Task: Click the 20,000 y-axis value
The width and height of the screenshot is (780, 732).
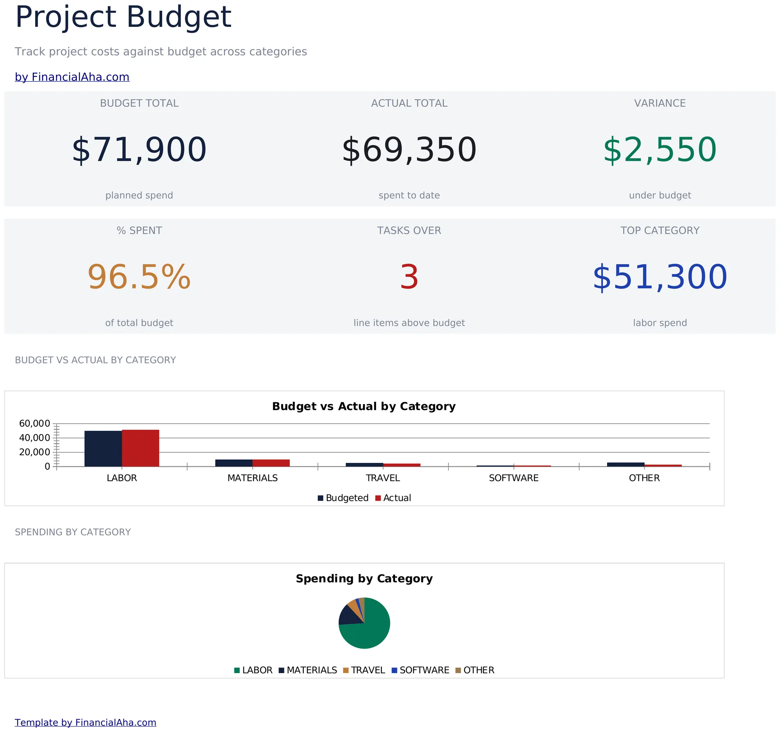Action: point(35,452)
